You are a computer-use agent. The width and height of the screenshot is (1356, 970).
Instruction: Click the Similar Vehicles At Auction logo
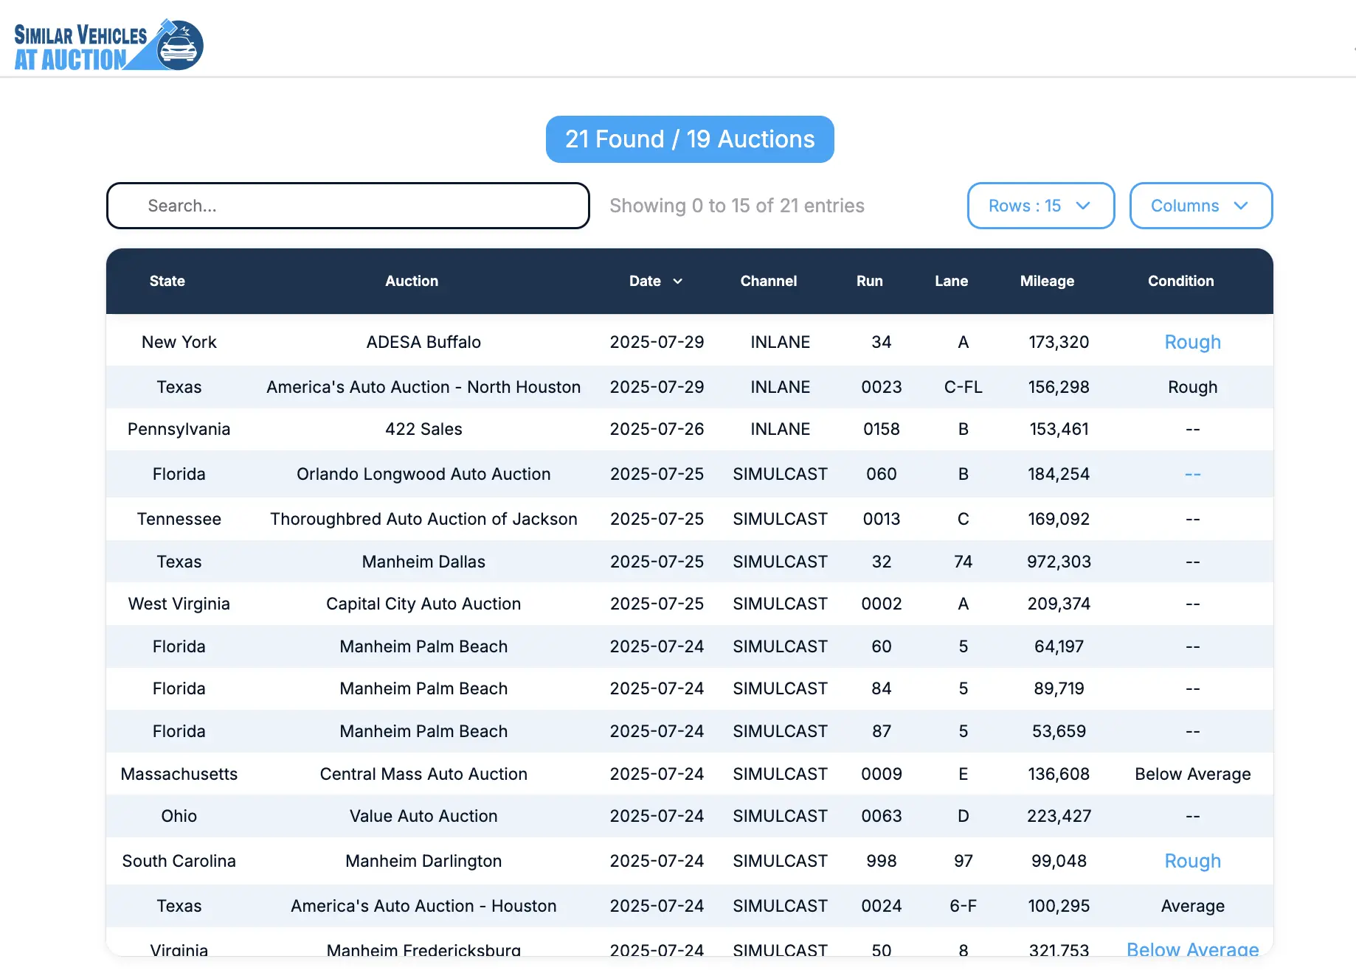pos(108,45)
